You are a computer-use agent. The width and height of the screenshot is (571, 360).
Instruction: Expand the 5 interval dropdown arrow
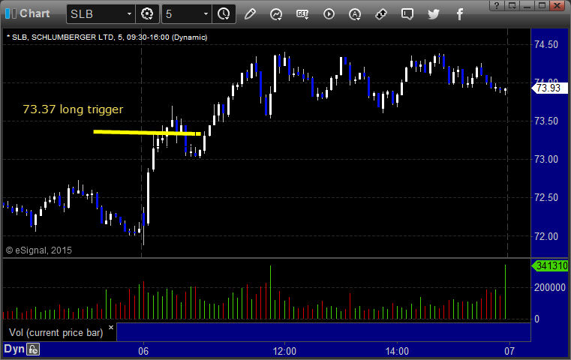pyautogui.click(x=206, y=14)
